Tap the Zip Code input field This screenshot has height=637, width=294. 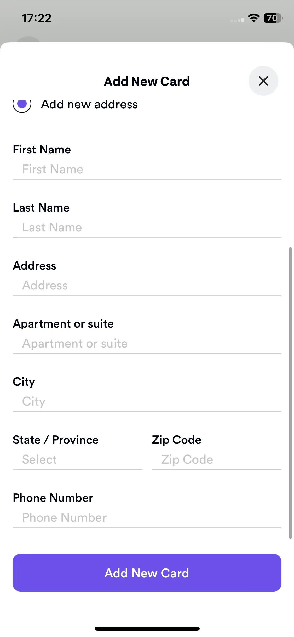tap(217, 460)
